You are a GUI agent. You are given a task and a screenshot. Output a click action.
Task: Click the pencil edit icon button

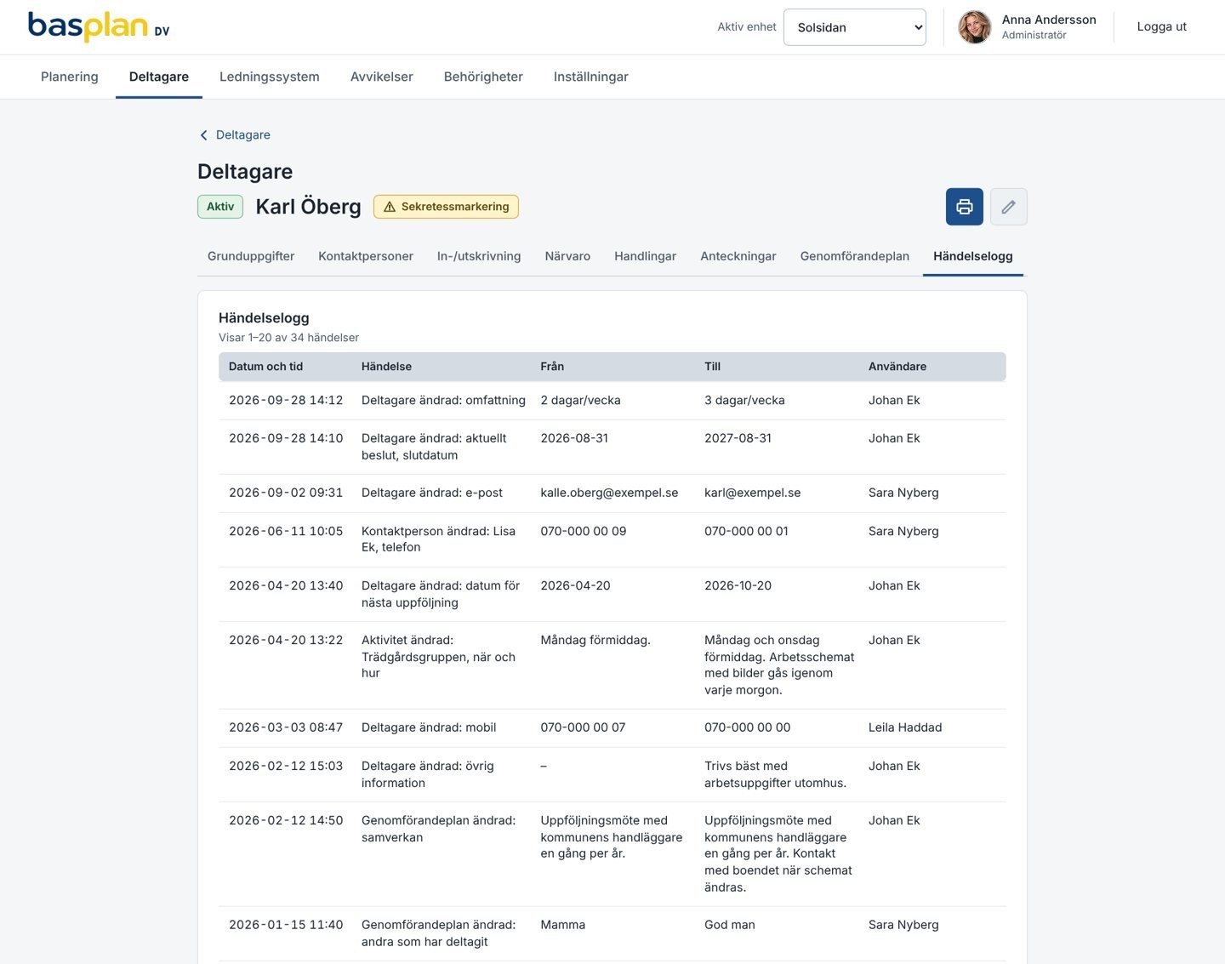click(x=1009, y=207)
